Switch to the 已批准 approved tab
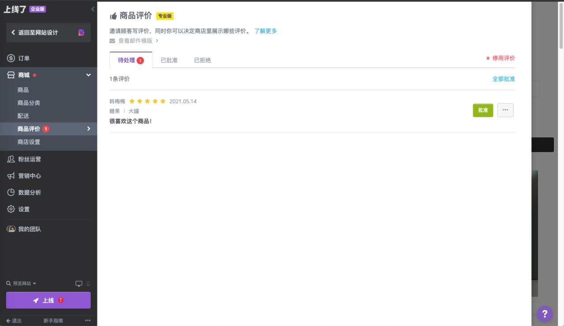 tap(169, 60)
